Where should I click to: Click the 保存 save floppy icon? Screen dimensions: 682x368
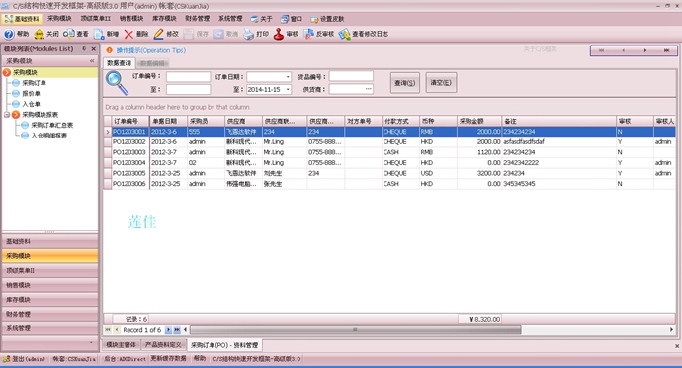pos(189,34)
